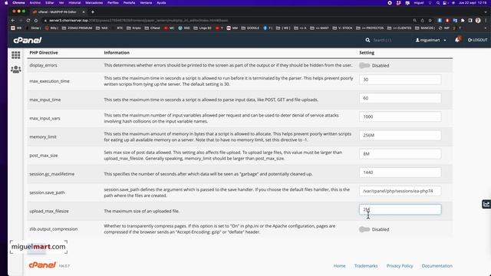Click the Setting column header
Screen dimensions: 491x276
click(x=367, y=53)
